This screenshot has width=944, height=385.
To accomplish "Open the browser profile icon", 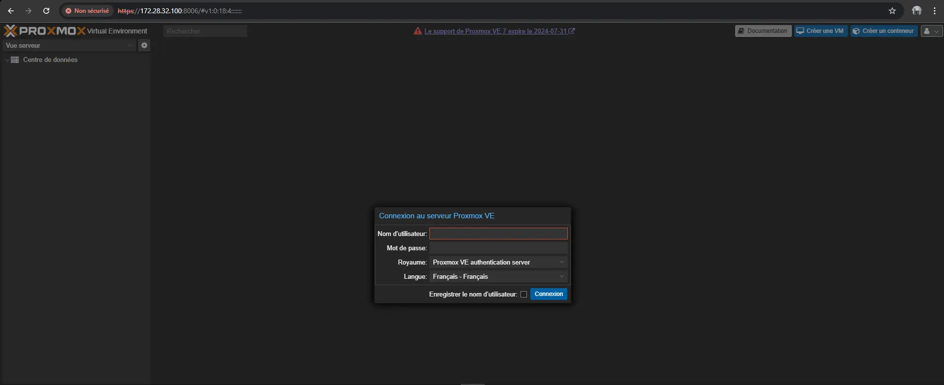I will point(916,11).
